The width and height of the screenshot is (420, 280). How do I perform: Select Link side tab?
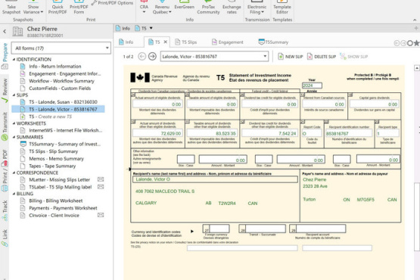point(5,238)
